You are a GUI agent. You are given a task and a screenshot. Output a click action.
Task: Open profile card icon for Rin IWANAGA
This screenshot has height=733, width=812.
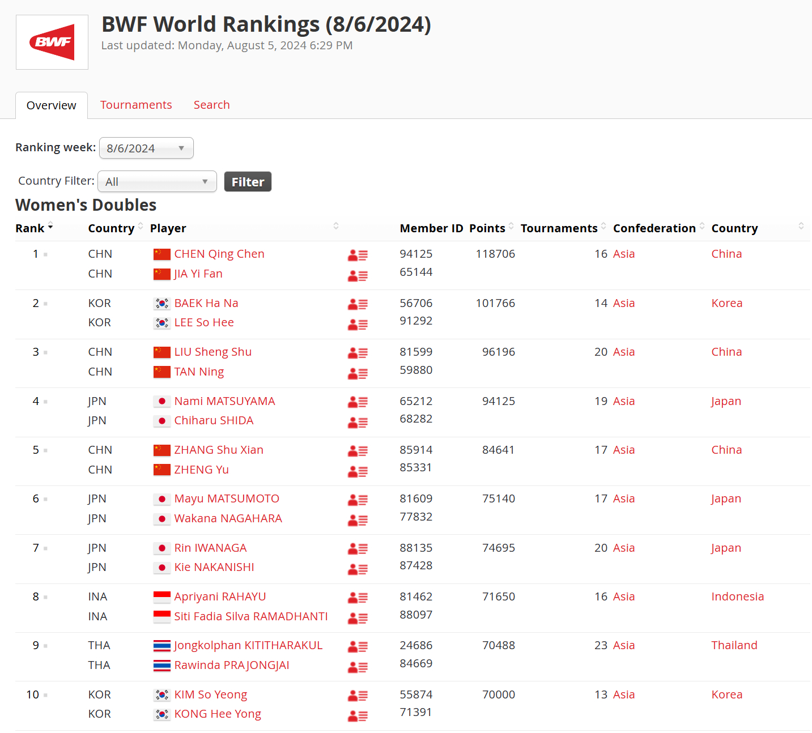tap(358, 548)
